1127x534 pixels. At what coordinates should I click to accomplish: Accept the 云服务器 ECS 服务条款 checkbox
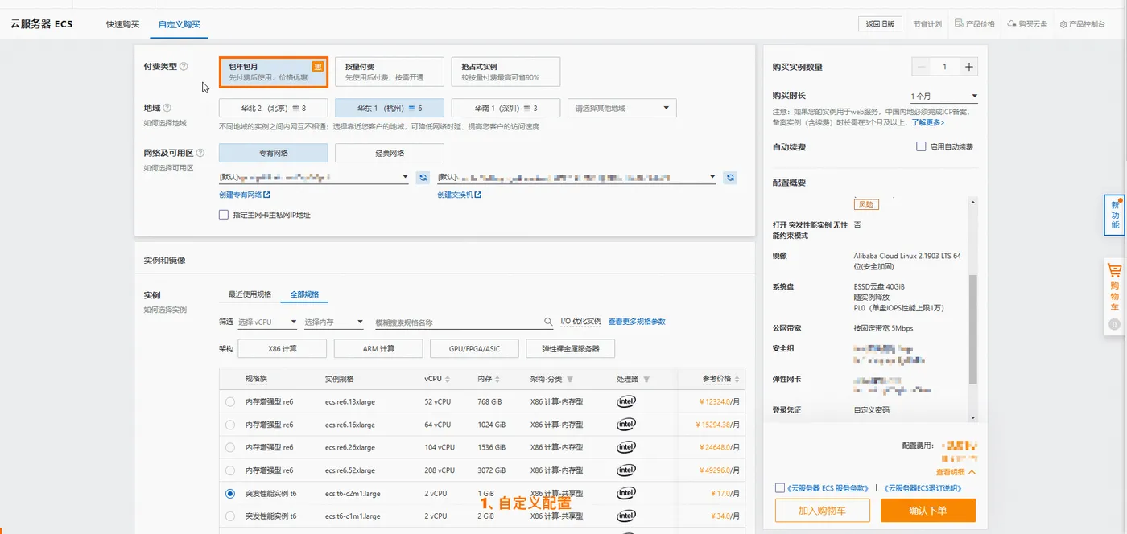pyautogui.click(x=779, y=487)
